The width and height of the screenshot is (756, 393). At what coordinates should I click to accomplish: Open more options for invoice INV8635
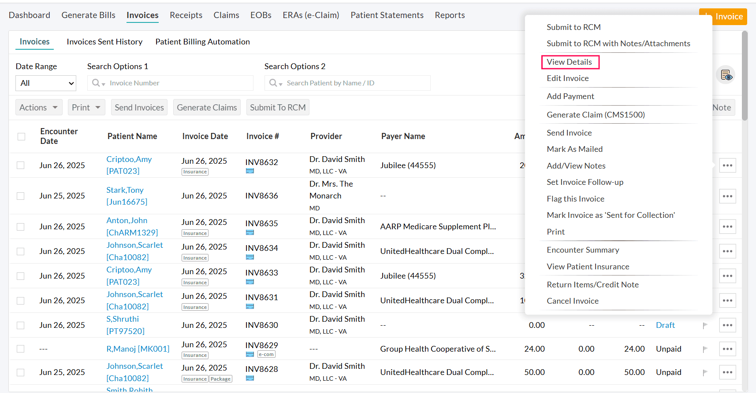tap(727, 227)
